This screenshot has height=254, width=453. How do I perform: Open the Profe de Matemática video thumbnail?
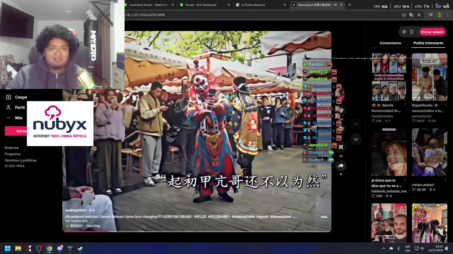pyautogui.click(x=389, y=77)
